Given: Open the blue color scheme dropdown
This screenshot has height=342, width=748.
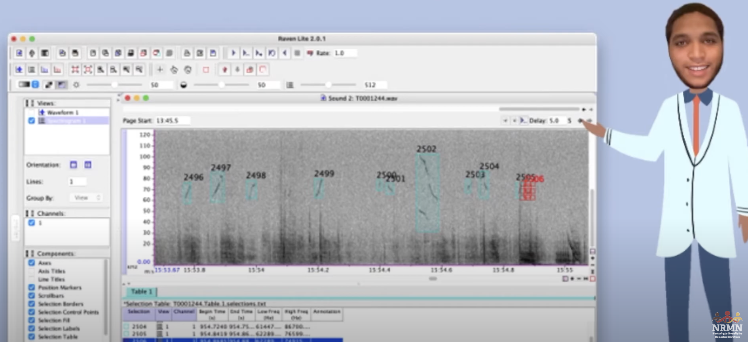Looking at the screenshot, I should click(35, 84).
